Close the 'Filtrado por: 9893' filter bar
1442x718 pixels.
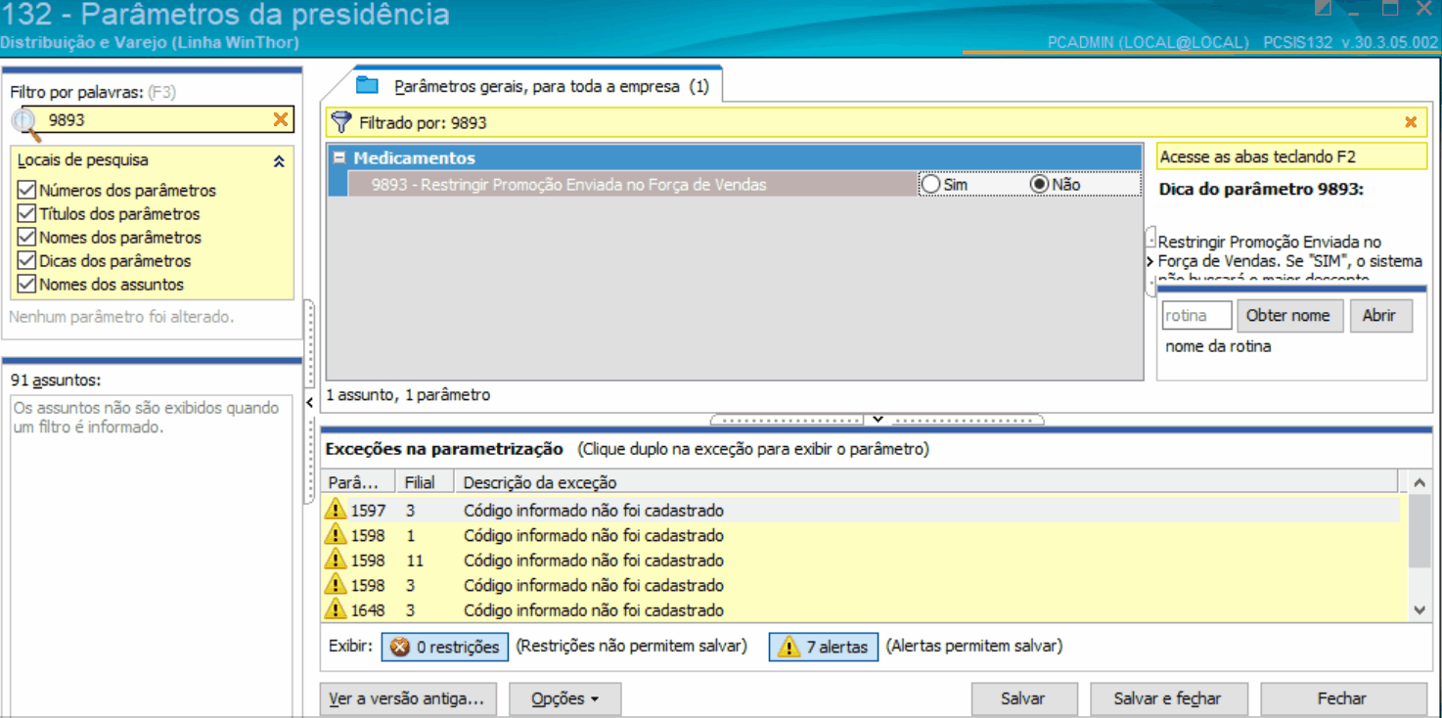coord(1411,122)
